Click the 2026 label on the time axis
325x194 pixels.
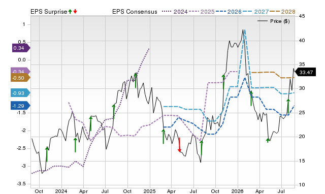(237, 191)
